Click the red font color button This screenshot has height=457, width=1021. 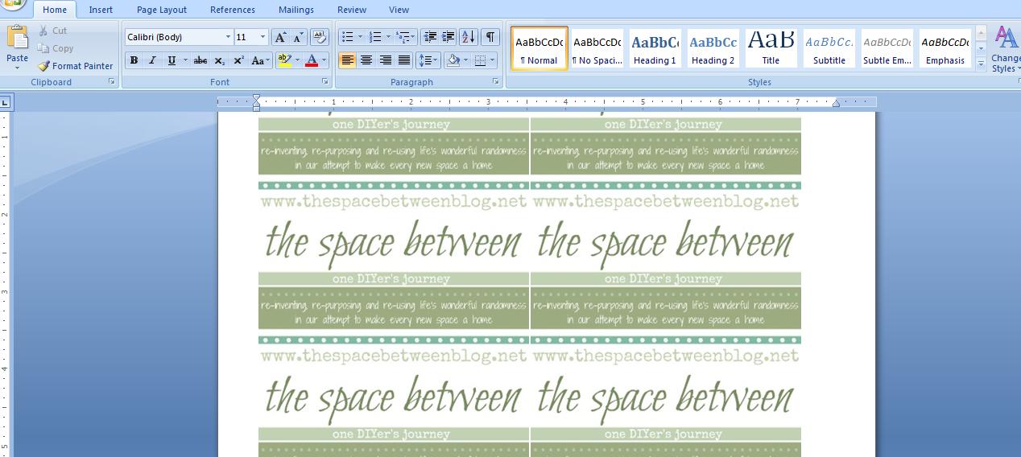[312, 60]
